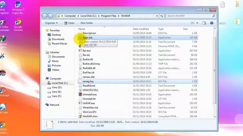Click the WinRAR.chm help file icon
Viewport: 243px width, 136px height.
[80, 116]
